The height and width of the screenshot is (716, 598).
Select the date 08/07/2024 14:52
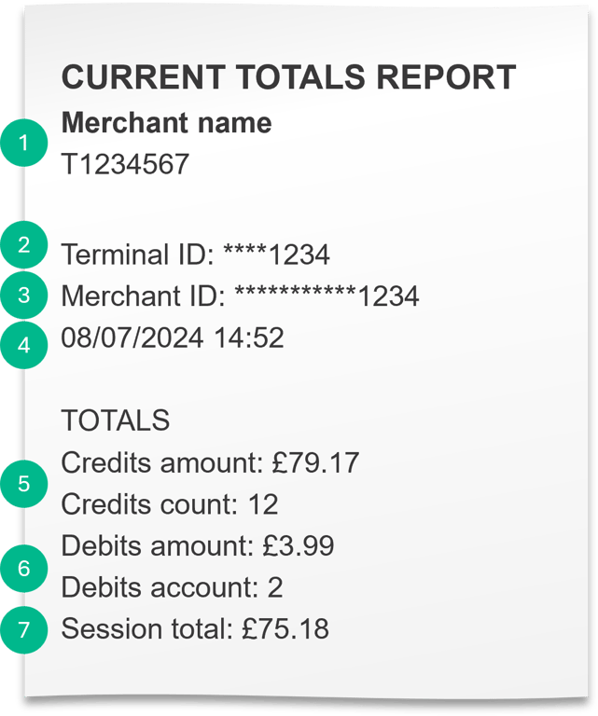173,337
